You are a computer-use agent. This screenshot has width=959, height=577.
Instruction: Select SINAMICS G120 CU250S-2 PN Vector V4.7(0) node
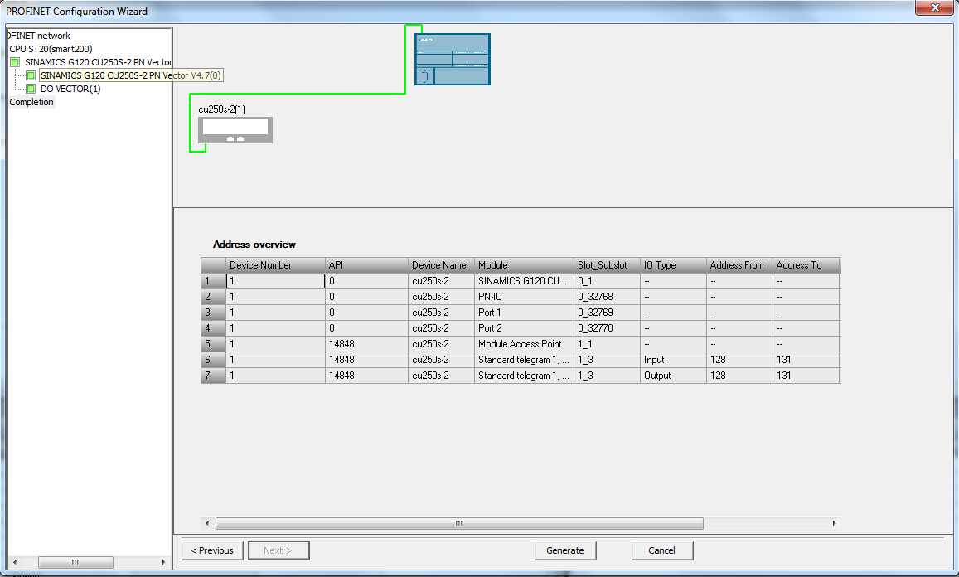[x=131, y=76]
